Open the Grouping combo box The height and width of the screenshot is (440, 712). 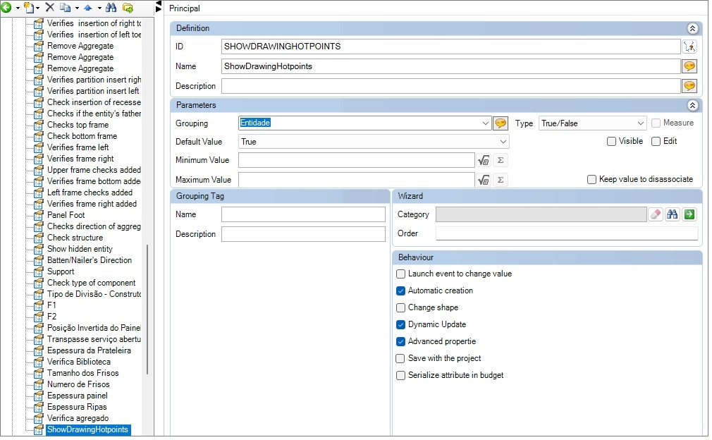[x=485, y=123]
